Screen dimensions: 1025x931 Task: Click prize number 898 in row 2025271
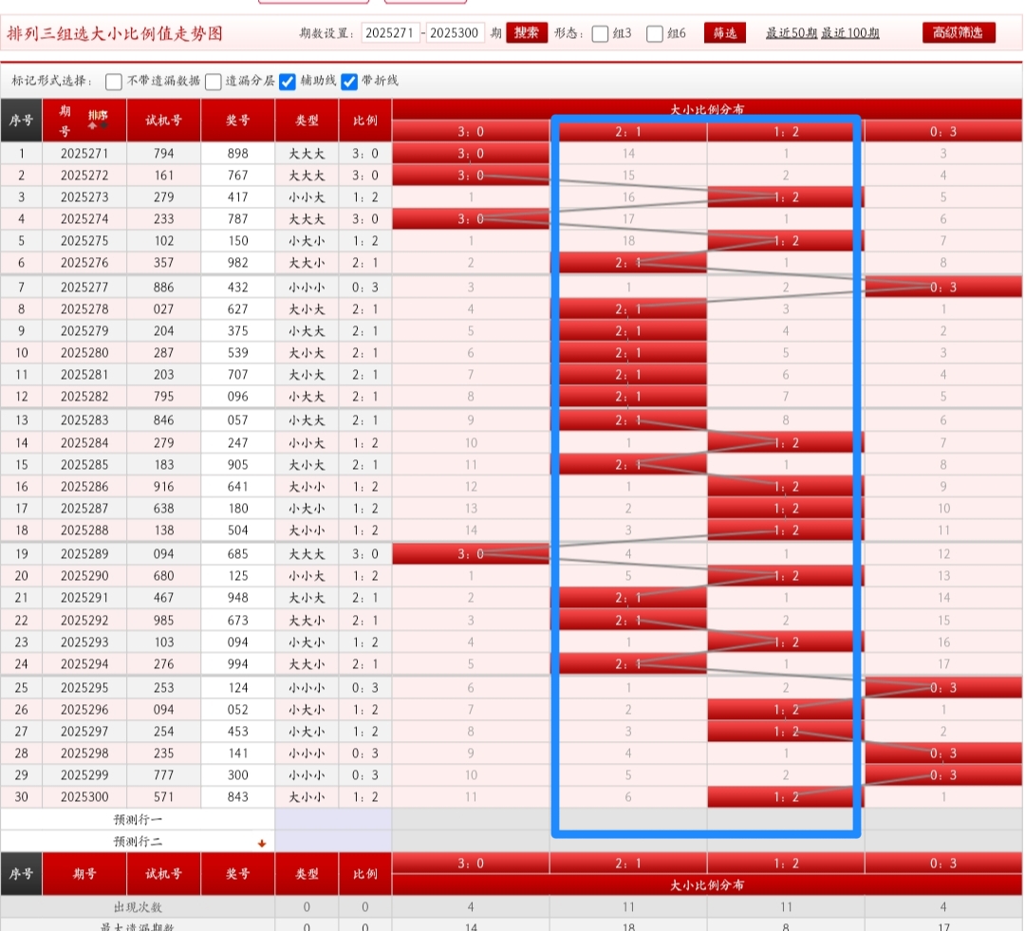click(x=238, y=154)
